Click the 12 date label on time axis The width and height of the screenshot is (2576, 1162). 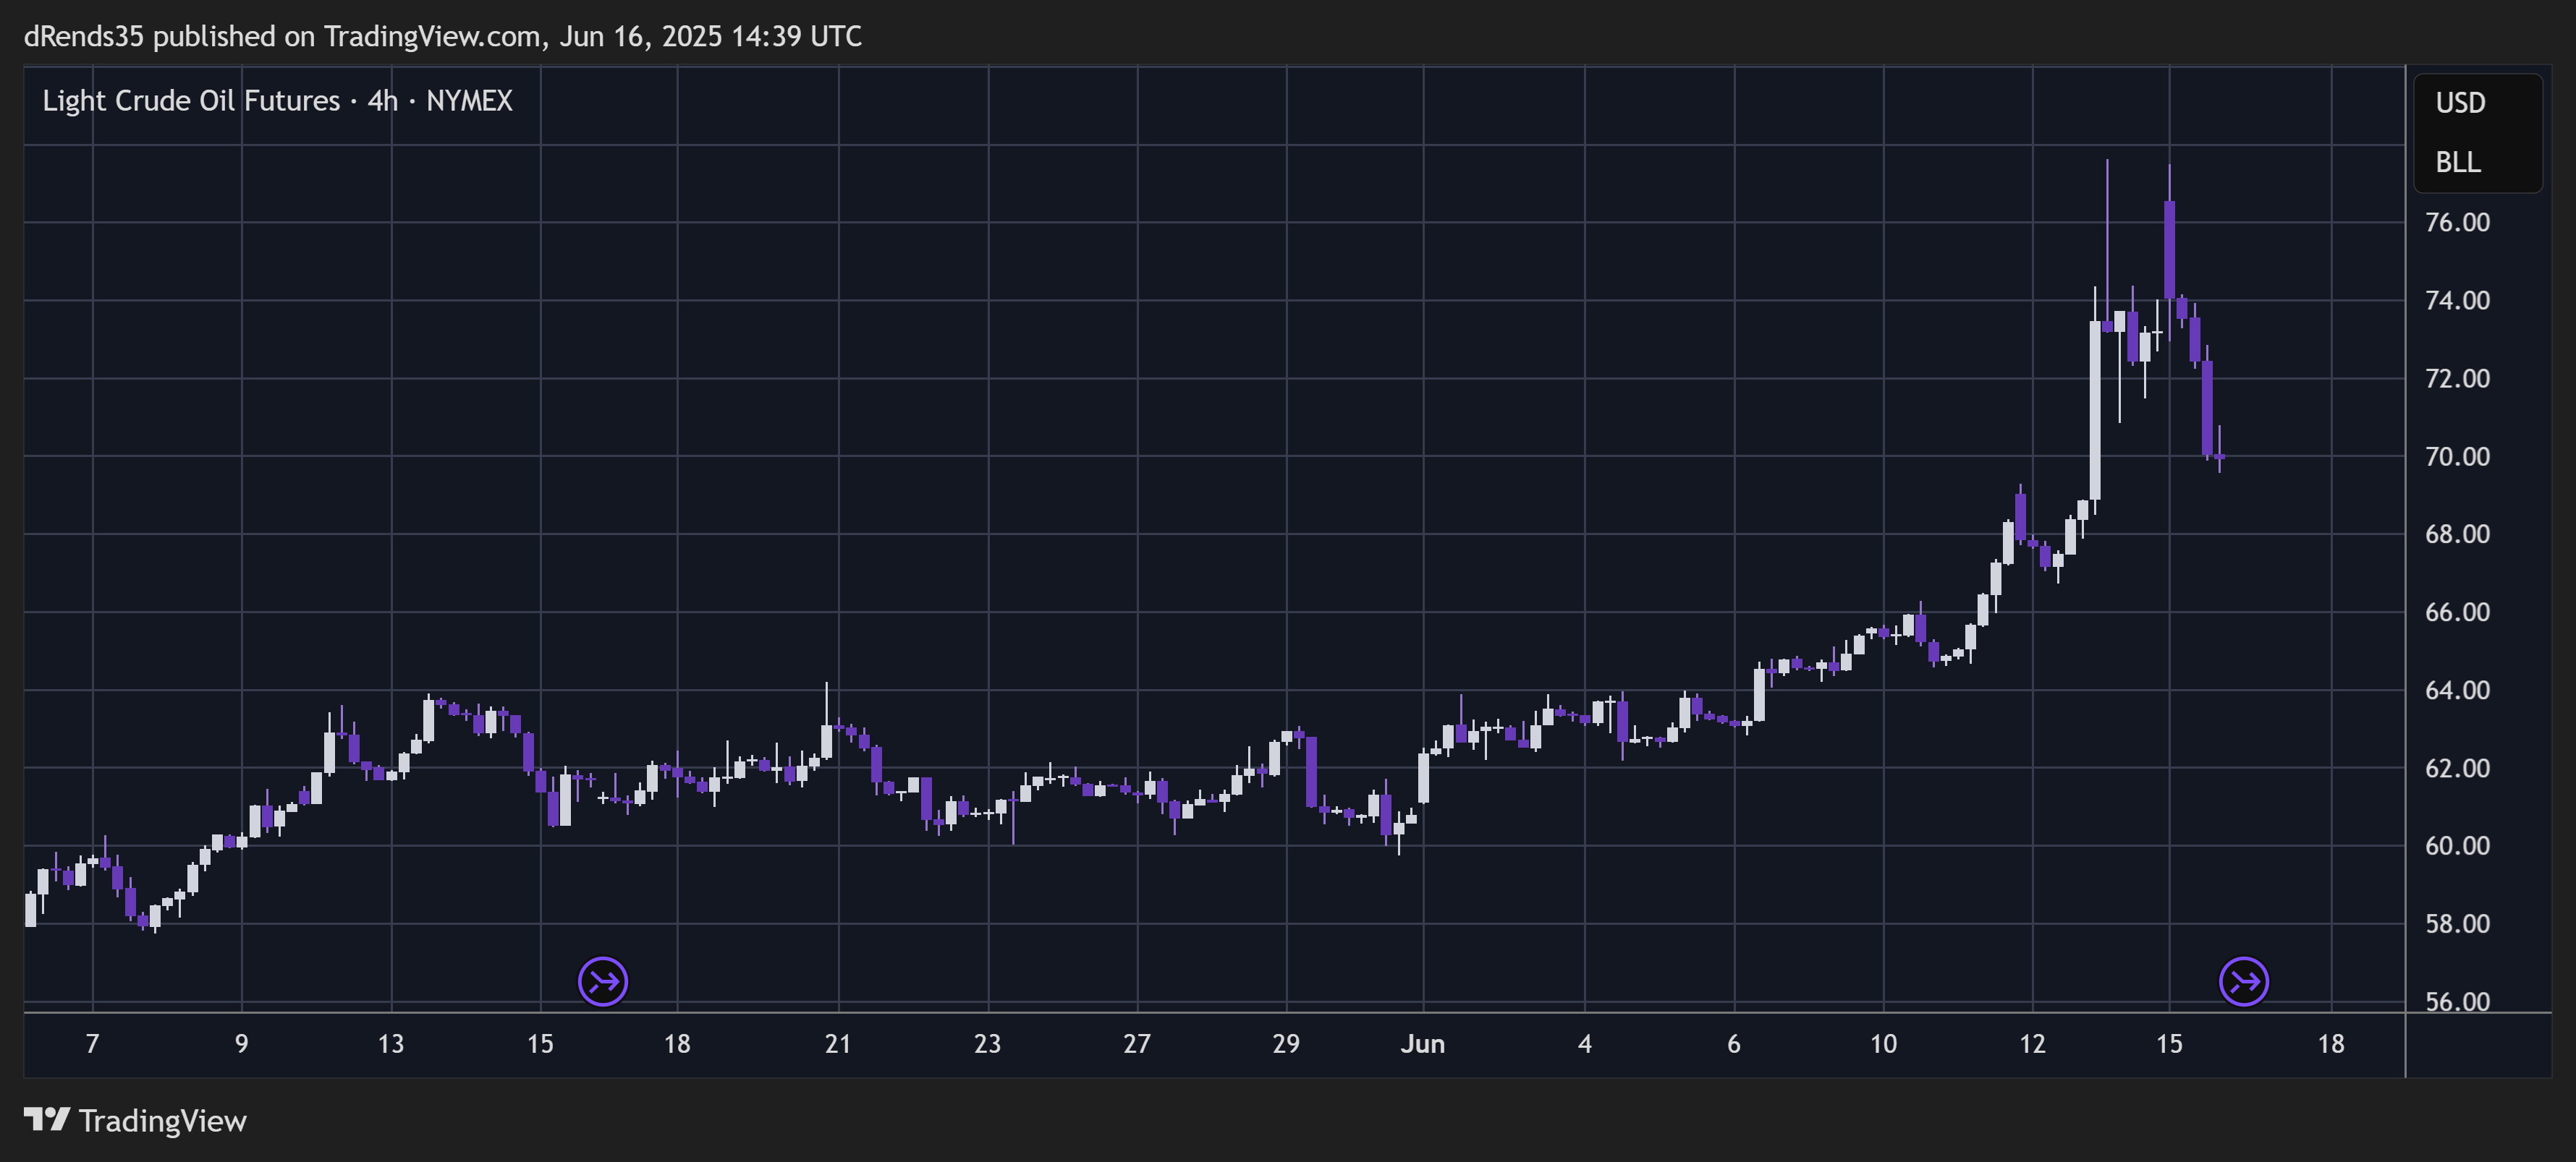coord(2032,1044)
